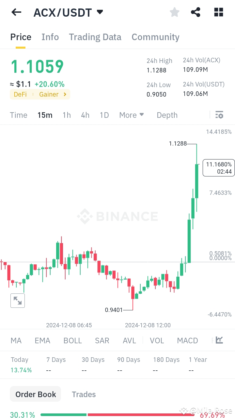Image resolution: width=235 pixels, height=418 pixels.
Task: Toggle the BOLL indicator on the chart
Action: [72, 340]
